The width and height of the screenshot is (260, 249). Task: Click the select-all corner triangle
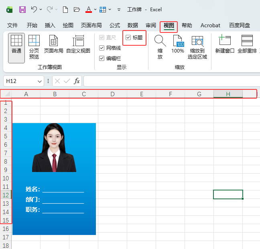pos(7,94)
